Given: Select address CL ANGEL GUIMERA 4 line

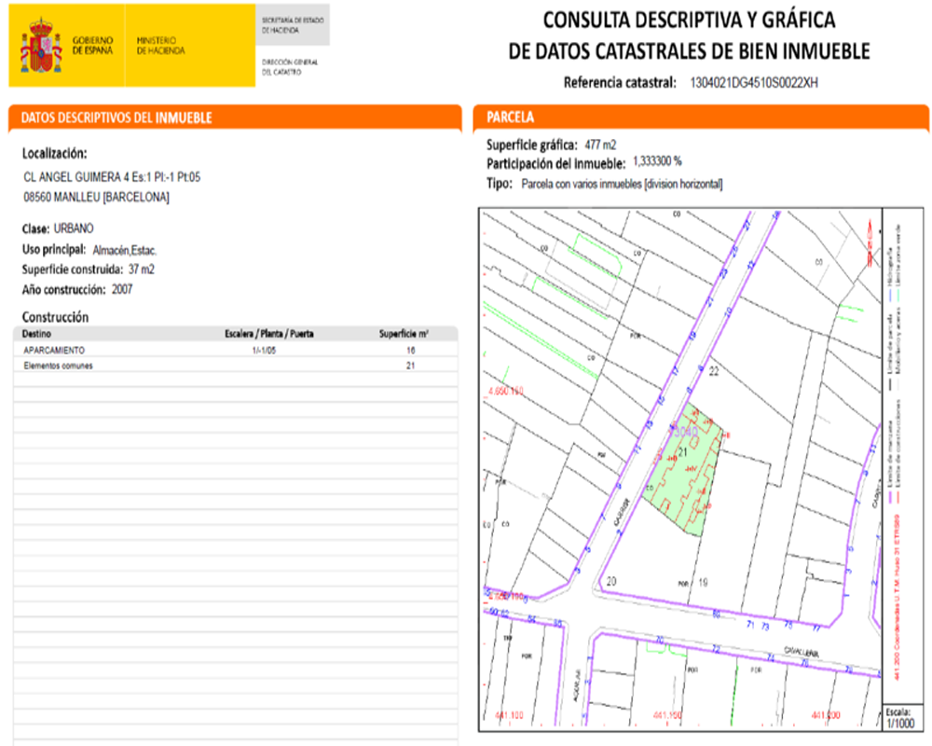Looking at the screenshot, I should (112, 176).
